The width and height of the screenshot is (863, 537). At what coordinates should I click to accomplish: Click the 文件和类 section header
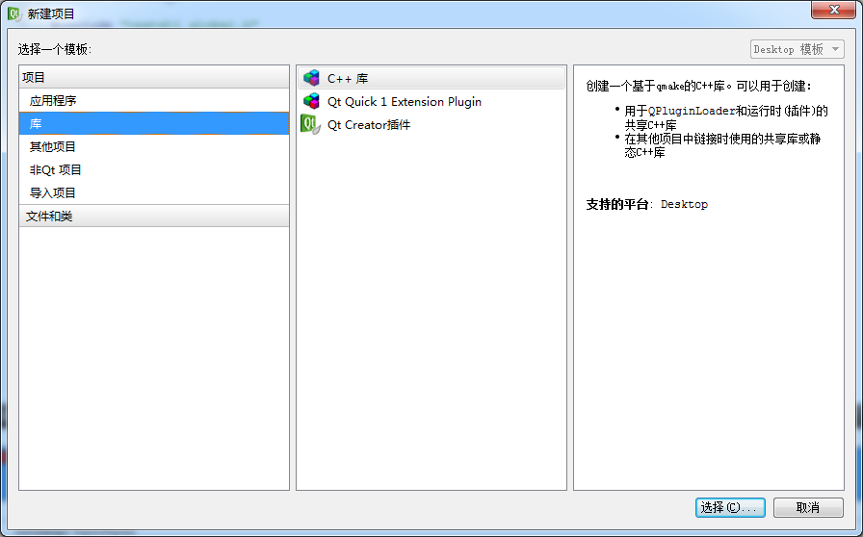coord(154,216)
